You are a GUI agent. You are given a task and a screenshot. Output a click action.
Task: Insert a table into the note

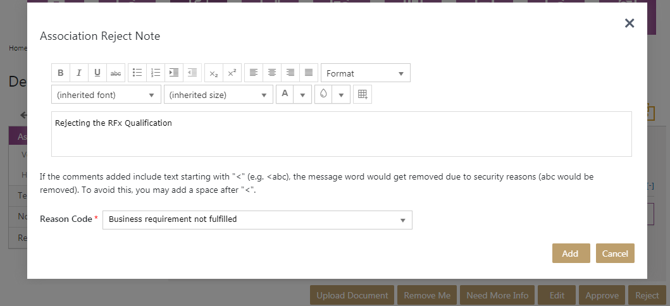click(x=363, y=94)
